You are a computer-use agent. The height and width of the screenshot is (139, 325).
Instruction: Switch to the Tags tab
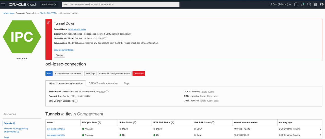point(126,83)
